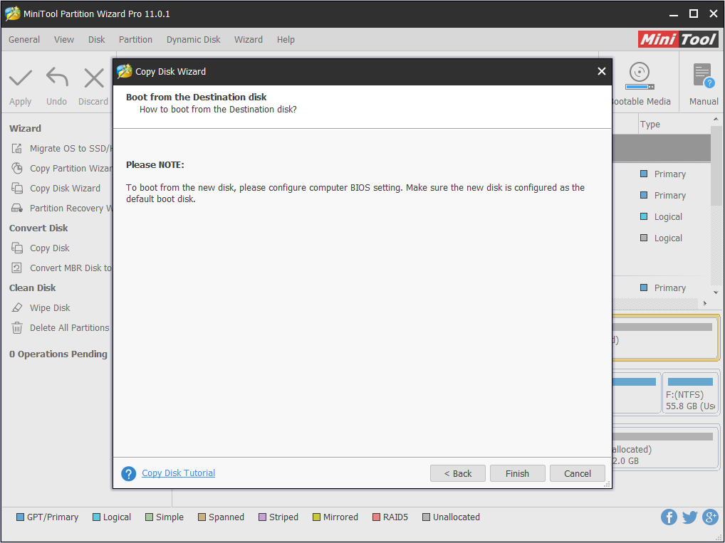Open the Twitter social icon
Viewport: 725px width, 543px height.
[689, 517]
